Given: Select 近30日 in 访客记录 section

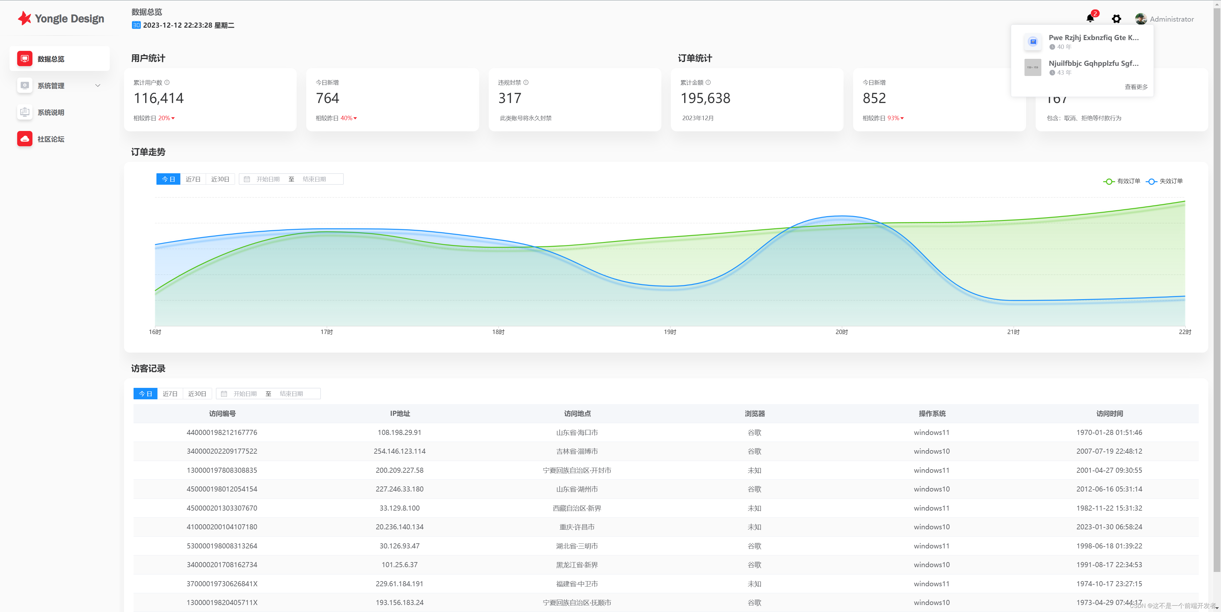Looking at the screenshot, I should [197, 394].
